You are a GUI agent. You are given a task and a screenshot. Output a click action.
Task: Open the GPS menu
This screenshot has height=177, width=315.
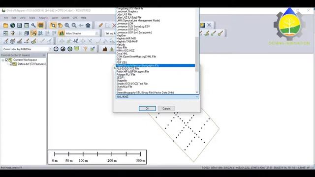(x=75, y=18)
